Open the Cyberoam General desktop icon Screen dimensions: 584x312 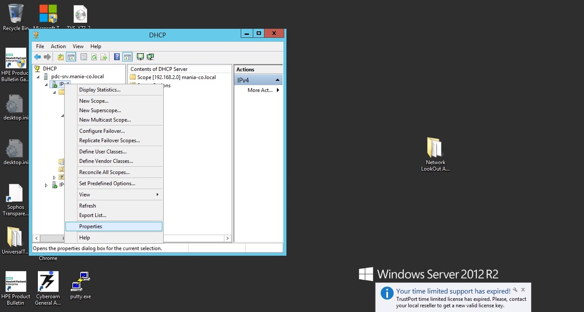(x=48, y=288)
